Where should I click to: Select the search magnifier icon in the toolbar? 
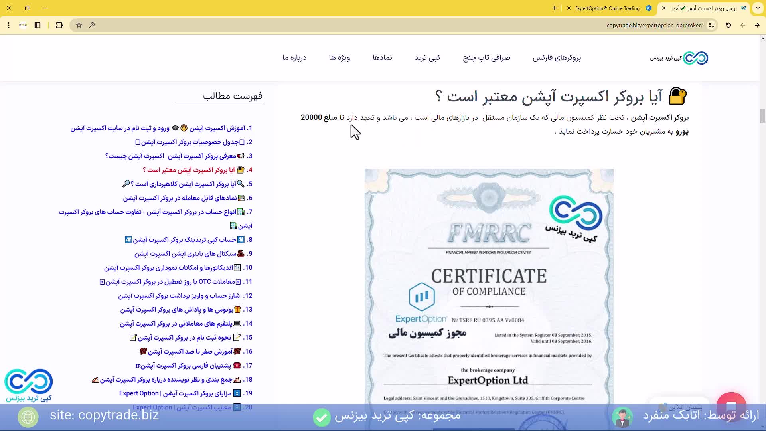pyautogui.click(x=92, y=25)
